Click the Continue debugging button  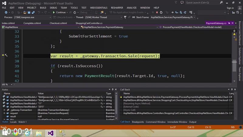[x=59, y=12]
